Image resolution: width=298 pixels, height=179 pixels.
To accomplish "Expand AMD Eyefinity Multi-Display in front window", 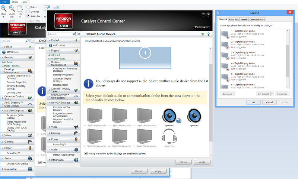I will click(50, 96).
